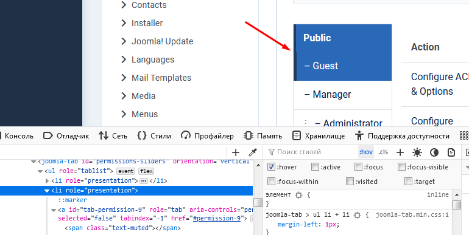Enable the :focus-within pseudo-class checkbox
The height and width of the screenshot is (235, 469).
tap(271, 181)
